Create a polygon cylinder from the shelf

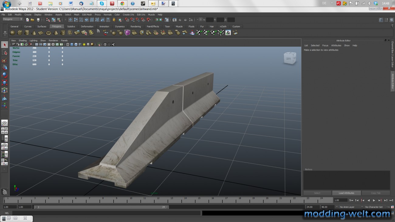coord(27,32)
